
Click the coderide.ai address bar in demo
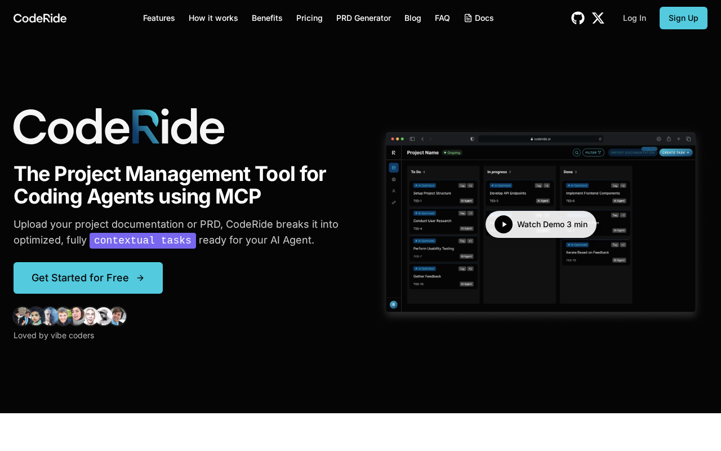click(541, 139)
